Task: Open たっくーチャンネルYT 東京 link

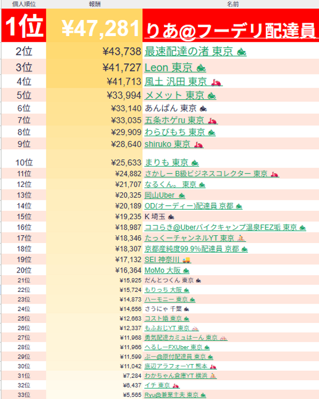Action: 195,238
